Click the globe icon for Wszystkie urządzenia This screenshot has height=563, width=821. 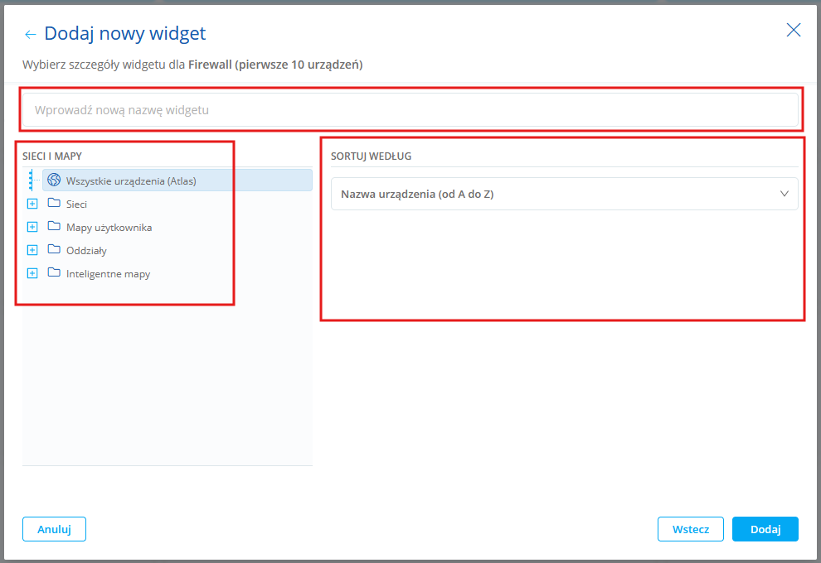(x=55, y=180)
